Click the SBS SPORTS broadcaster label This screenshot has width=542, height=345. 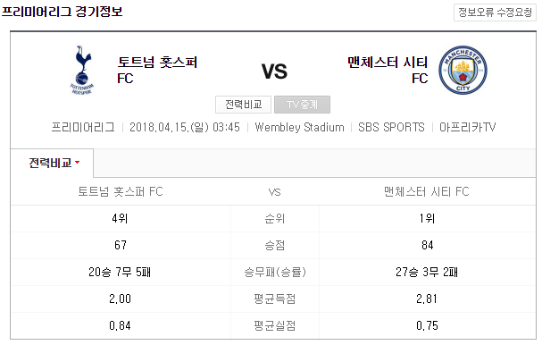tap(391, 127)
